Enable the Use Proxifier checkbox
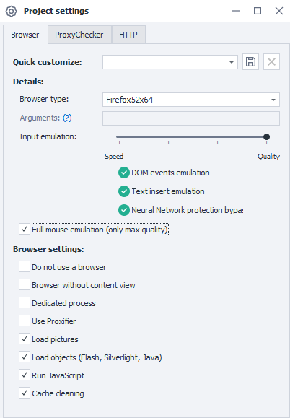The width and height of the screenshot is (290, 418). click(25, 321)
